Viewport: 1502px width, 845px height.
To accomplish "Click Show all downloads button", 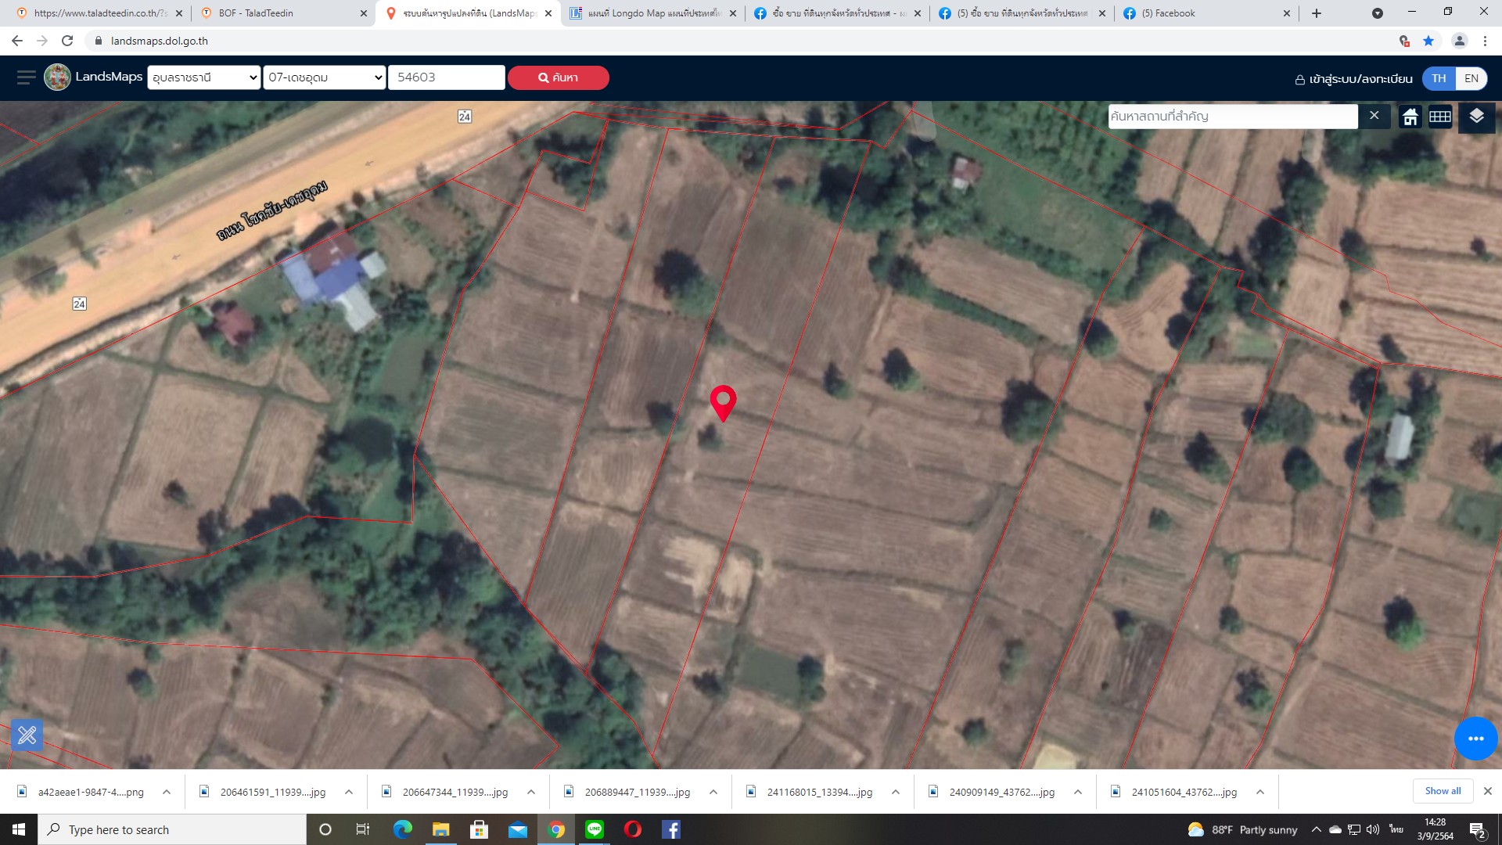I will (x=1443, y=791).
